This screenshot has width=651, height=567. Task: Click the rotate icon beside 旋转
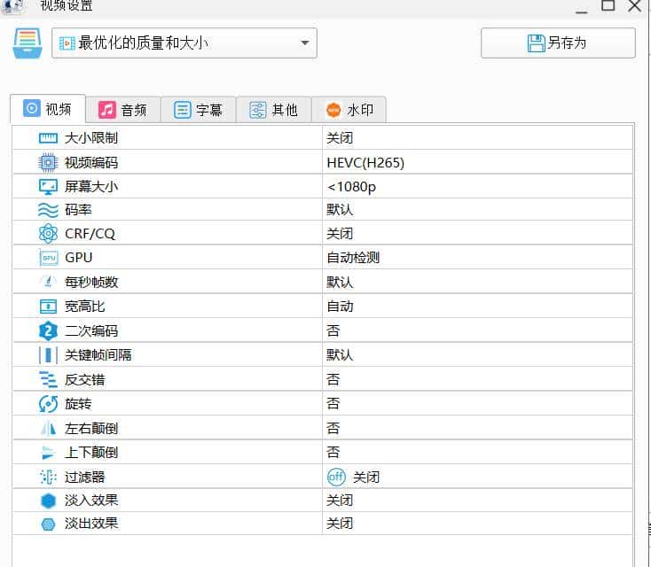click(x=48, y=404)
